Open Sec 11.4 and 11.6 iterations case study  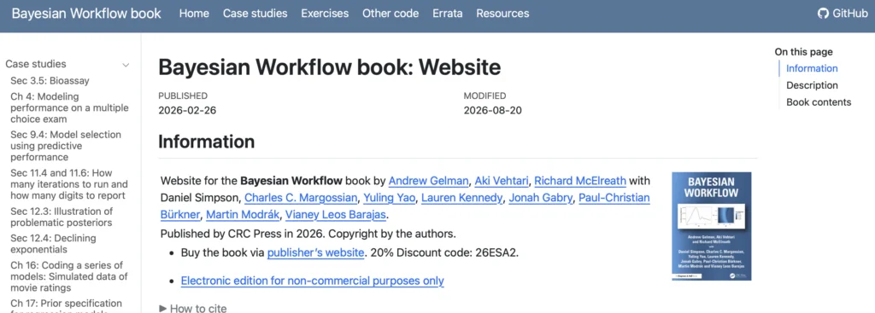point(69,184)
